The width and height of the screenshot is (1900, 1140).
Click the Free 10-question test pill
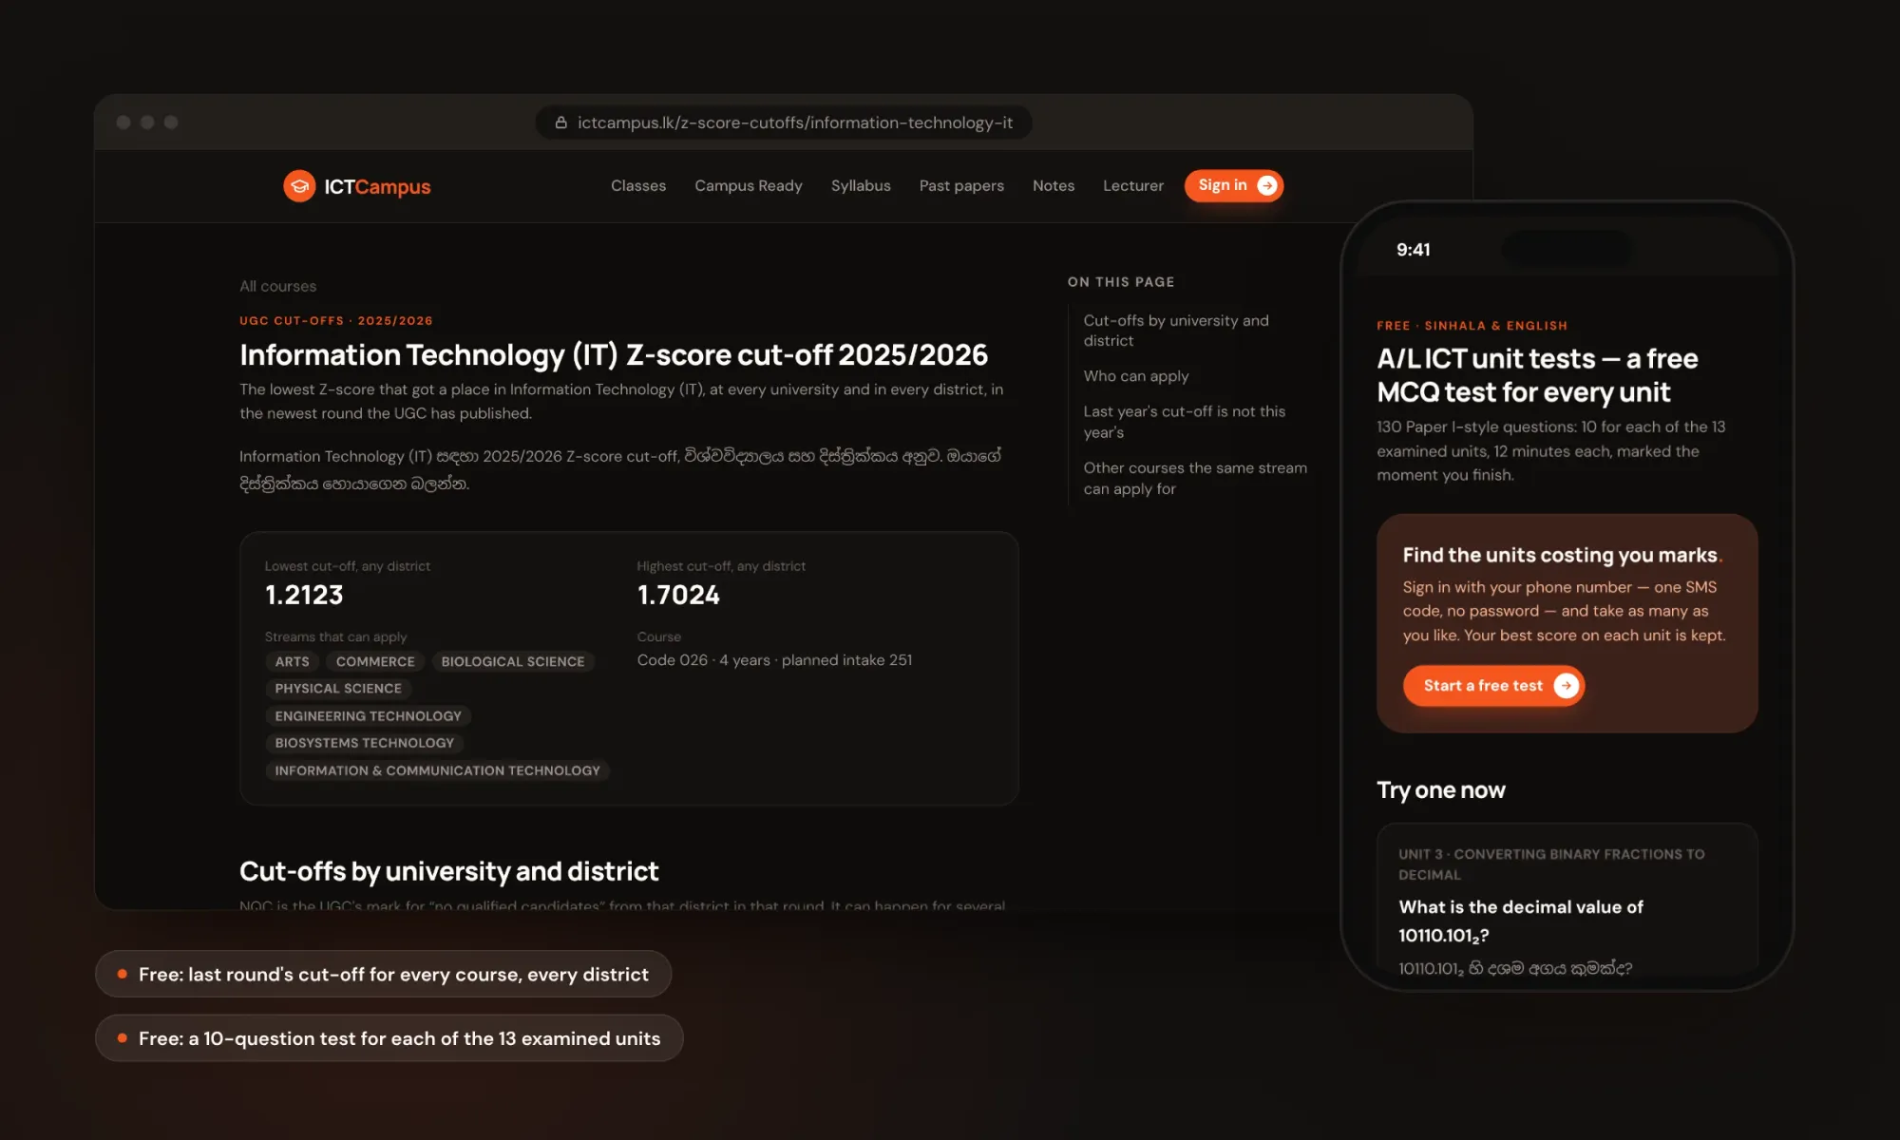389,1038
